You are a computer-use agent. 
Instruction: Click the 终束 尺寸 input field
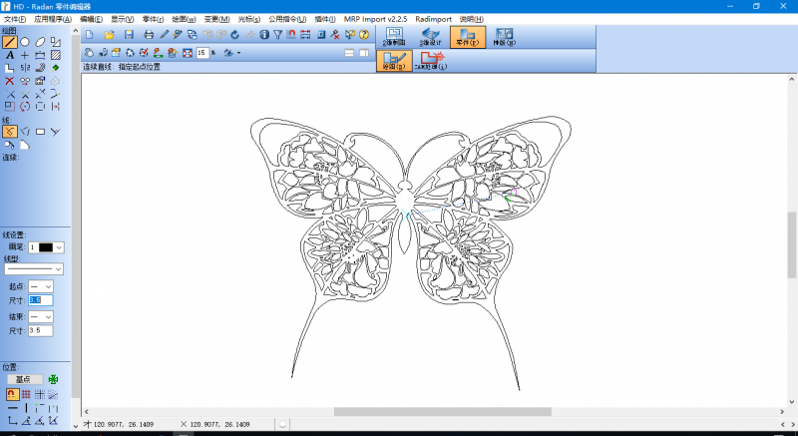[41, 330]
